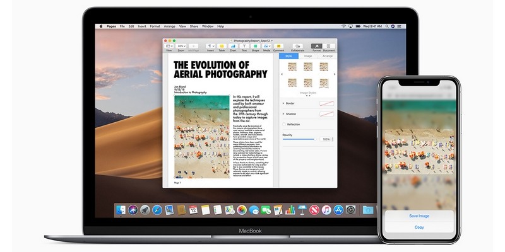
Task: Select the Style inspector tab
Action: click(288, 56)
